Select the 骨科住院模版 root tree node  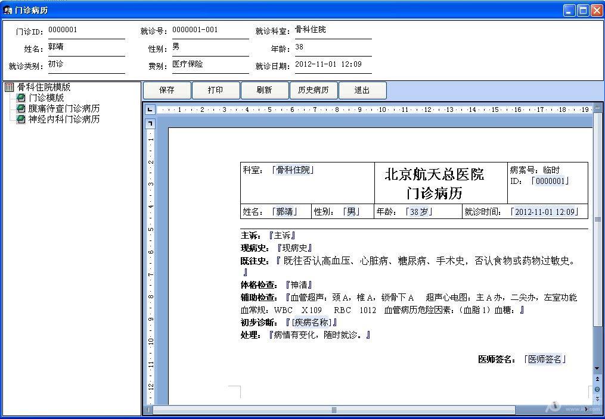click(x=44, y=87)
